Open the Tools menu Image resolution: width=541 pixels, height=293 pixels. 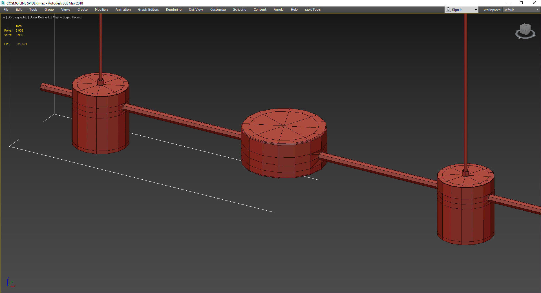33,10
